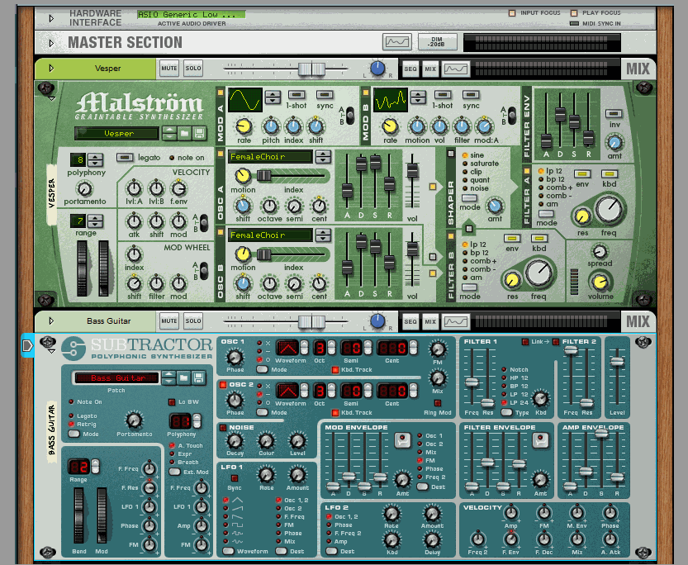Click the Malström spread knob

[x=600, y=252]
